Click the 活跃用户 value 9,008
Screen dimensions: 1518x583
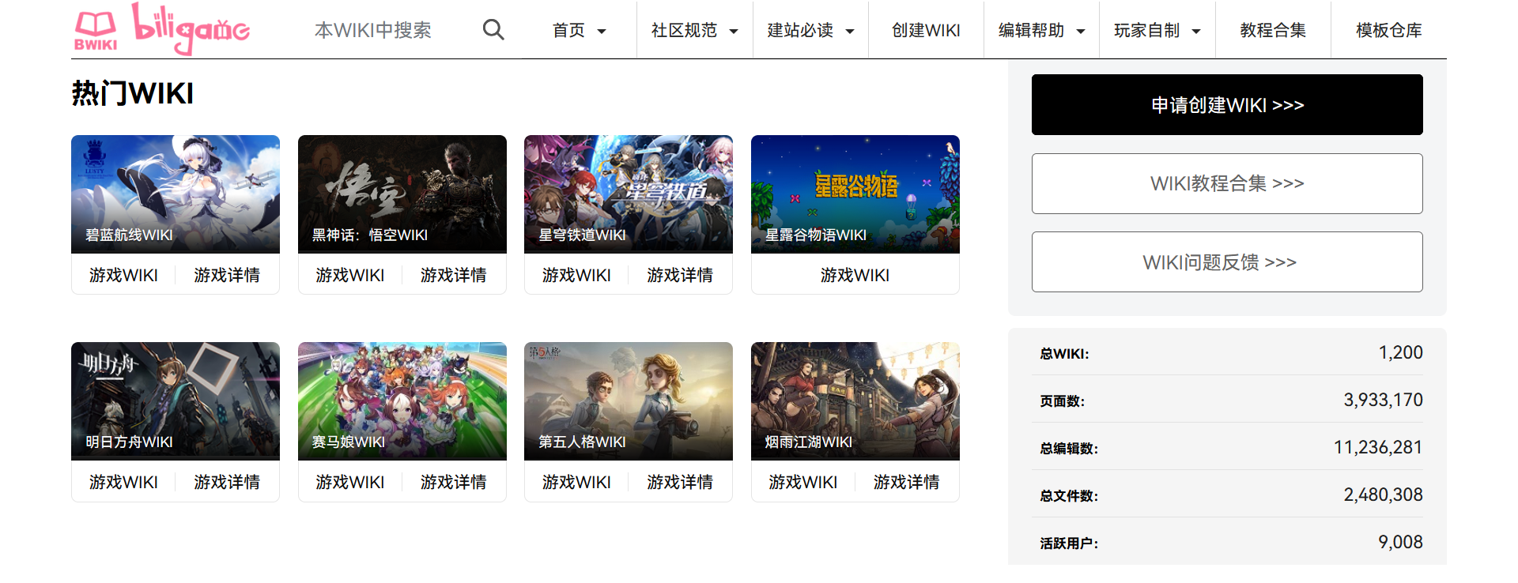coord(1400,542)
